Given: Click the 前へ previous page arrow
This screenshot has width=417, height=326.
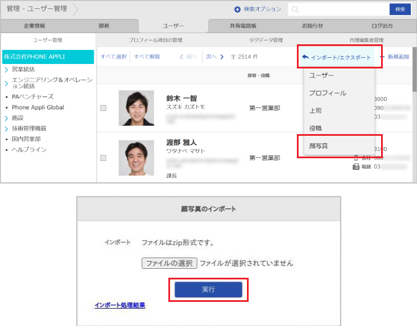Looking at the screenshot, I should click(x=182, y=57).
